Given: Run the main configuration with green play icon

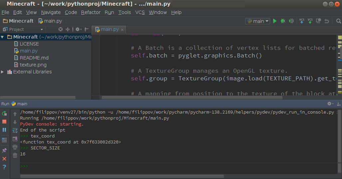Looking at the screenshot, I should click(275, 21).
